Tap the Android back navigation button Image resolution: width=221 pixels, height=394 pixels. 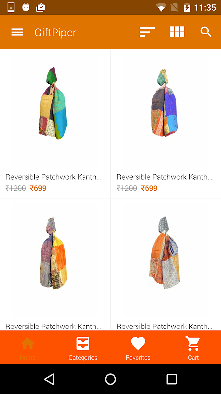[x=50, y=379]
